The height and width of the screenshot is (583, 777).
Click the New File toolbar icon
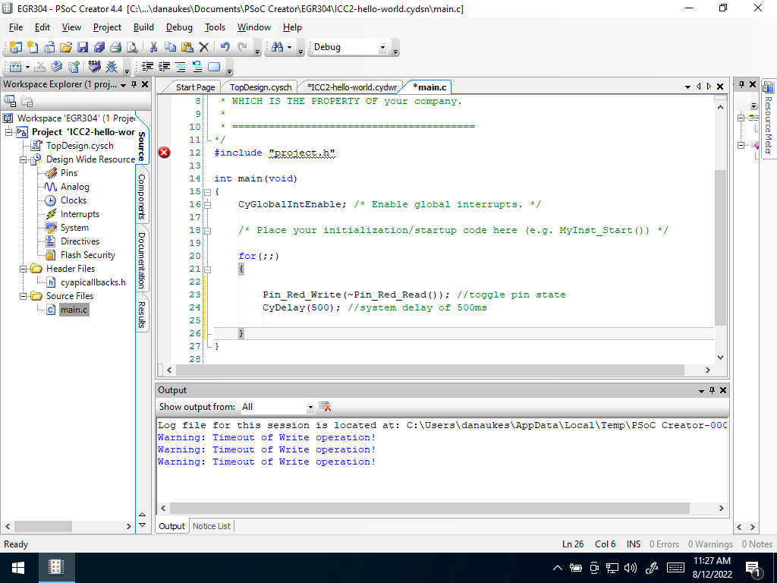point(33,47)
